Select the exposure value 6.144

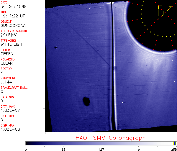click(6, 82)
